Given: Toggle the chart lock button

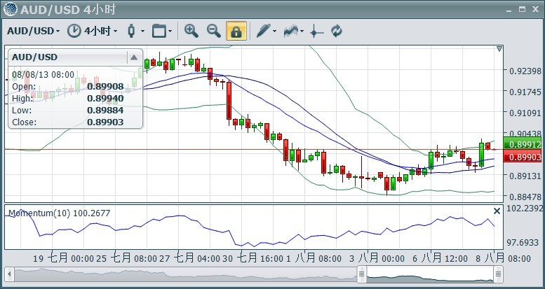Looking at the screenshot, I should [x=236, y=31].
